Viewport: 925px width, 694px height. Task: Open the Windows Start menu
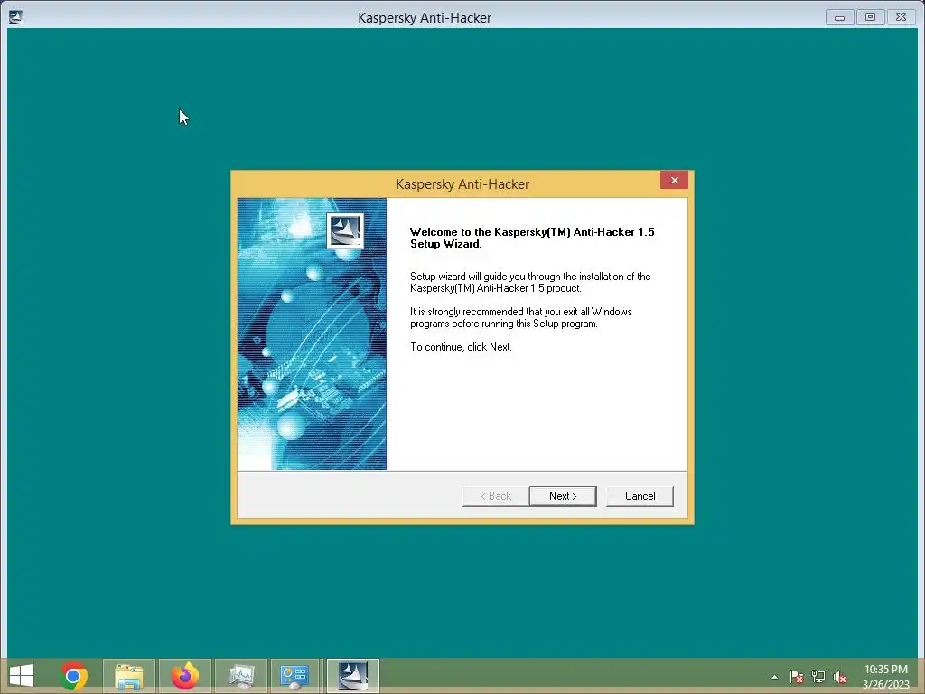22,676
